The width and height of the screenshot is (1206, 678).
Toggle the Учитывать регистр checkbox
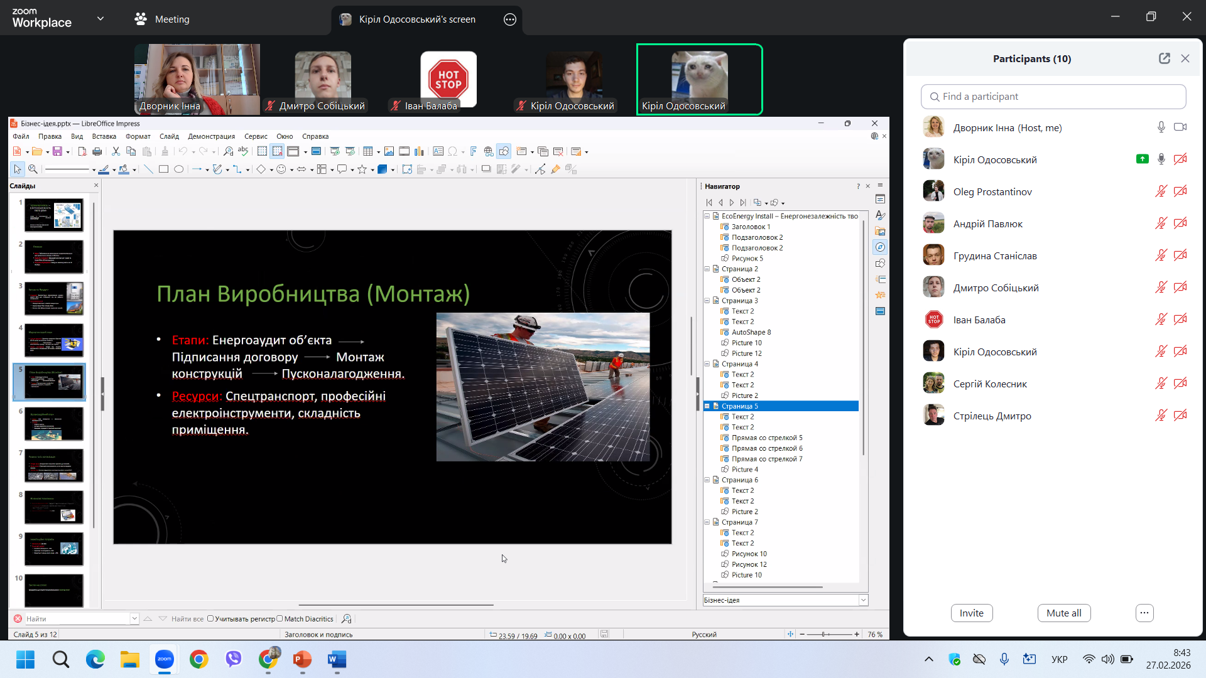210,619
